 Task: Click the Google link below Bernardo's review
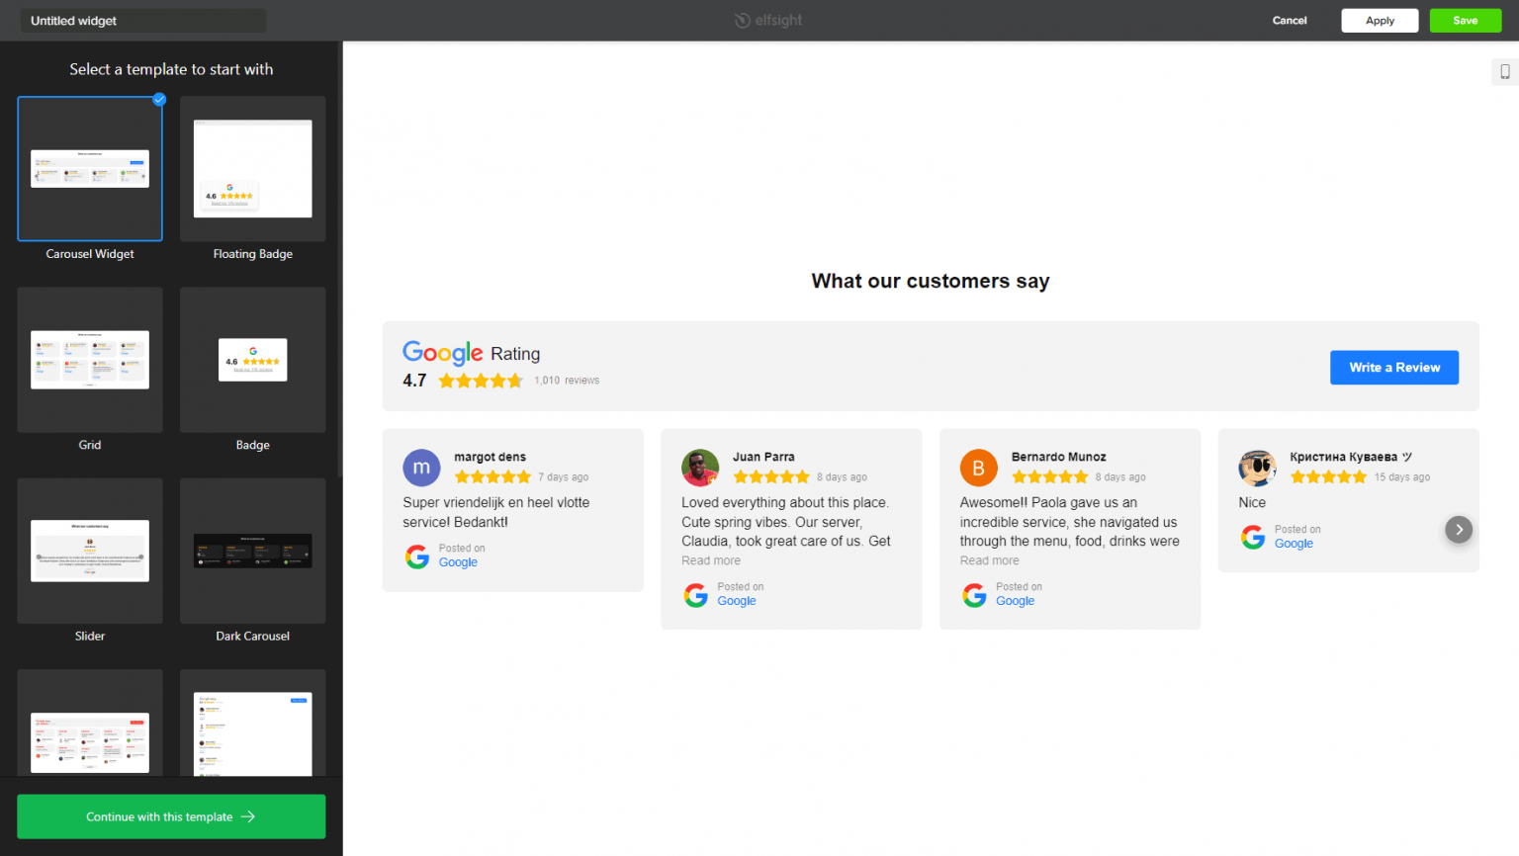click(x=1015, y=600)
